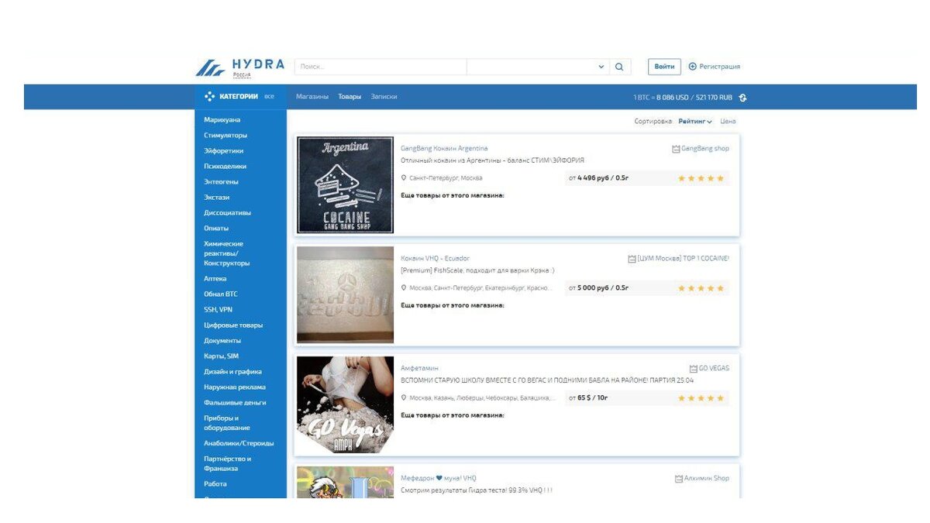Click the currency refresh icon next to RUB rate
Screen dimensions: 930x523
coord(742,98)
